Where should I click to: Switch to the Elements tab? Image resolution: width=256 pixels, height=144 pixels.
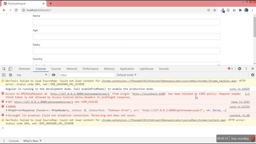[24, 69]
